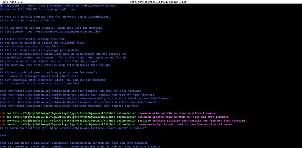Click 'With graphical user interface (Xfce)' line
This screenshot has width=302, height=148.
click(53, 80)
